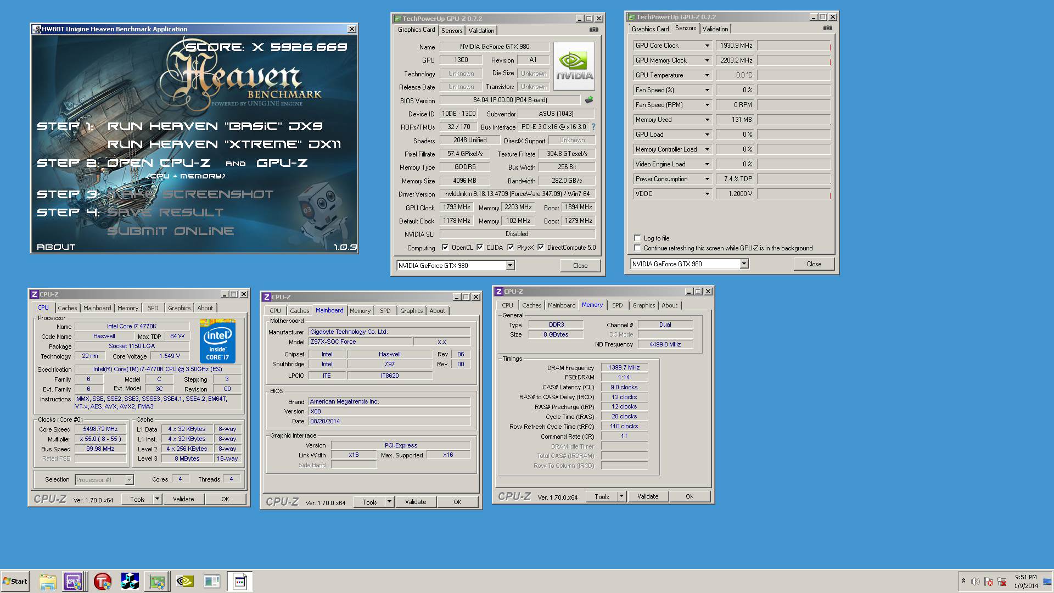The height and width of the screenshot is (593, 1054).
Task: Open VDDC sensor dropdown
Action: coord(707,194)
